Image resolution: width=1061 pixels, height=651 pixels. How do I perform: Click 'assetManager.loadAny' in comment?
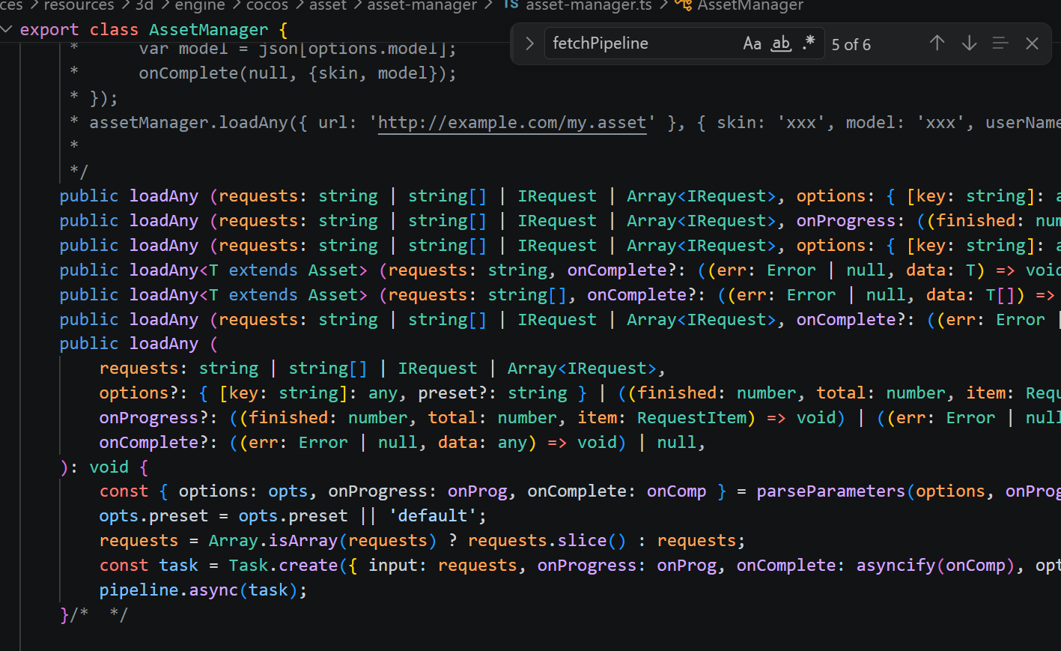tap(189, 122)
